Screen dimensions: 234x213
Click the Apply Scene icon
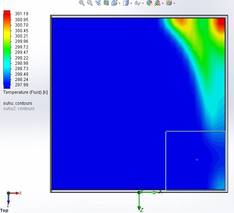point(158,3)
